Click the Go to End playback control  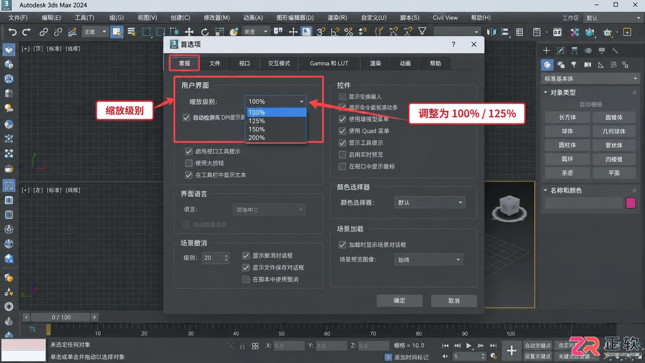[x=493, y=346]
